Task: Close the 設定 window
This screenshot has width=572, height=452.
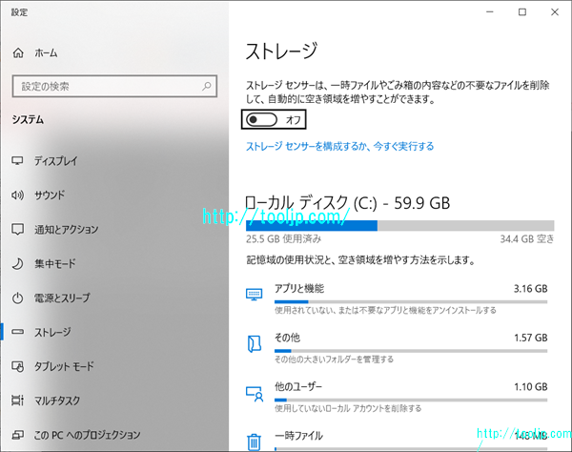Action: (x=555, y=12)
